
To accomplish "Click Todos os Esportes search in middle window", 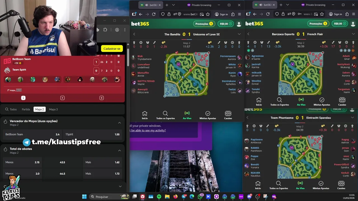I will 165,115.
